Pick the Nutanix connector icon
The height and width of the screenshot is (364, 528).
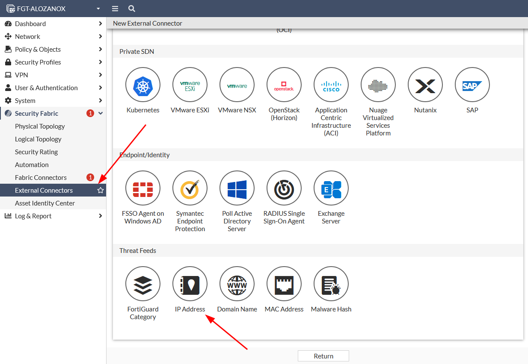click(x=425, y=85)
